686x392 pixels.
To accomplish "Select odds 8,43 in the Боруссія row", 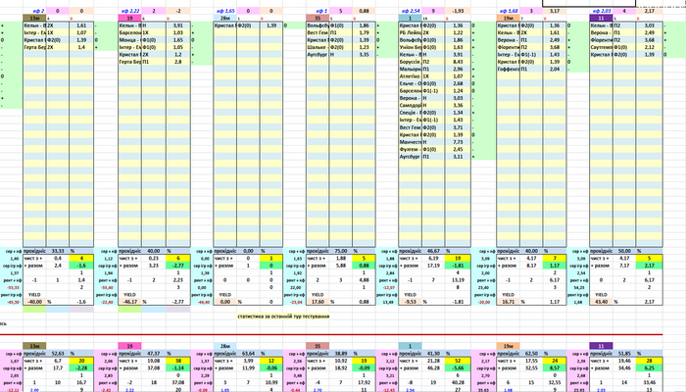I will tap(458, 62).
